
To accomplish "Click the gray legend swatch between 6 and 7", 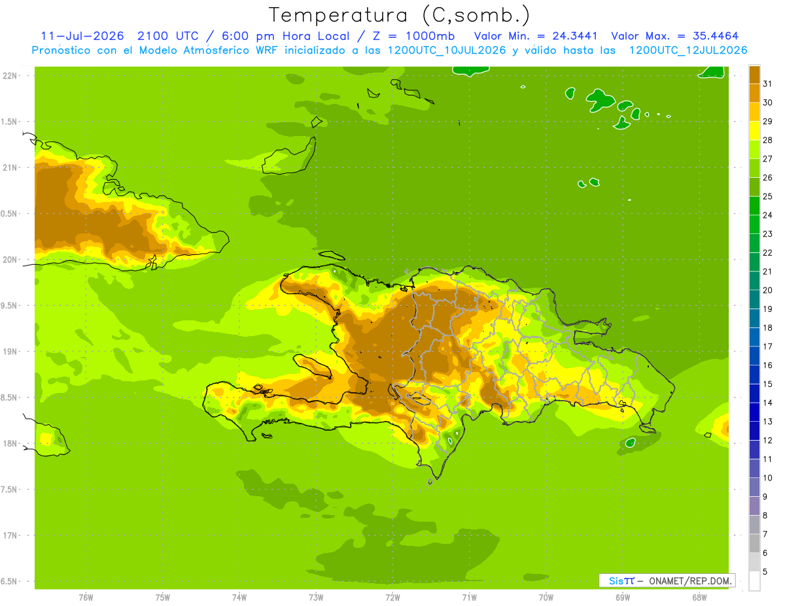I will (754, 544).
